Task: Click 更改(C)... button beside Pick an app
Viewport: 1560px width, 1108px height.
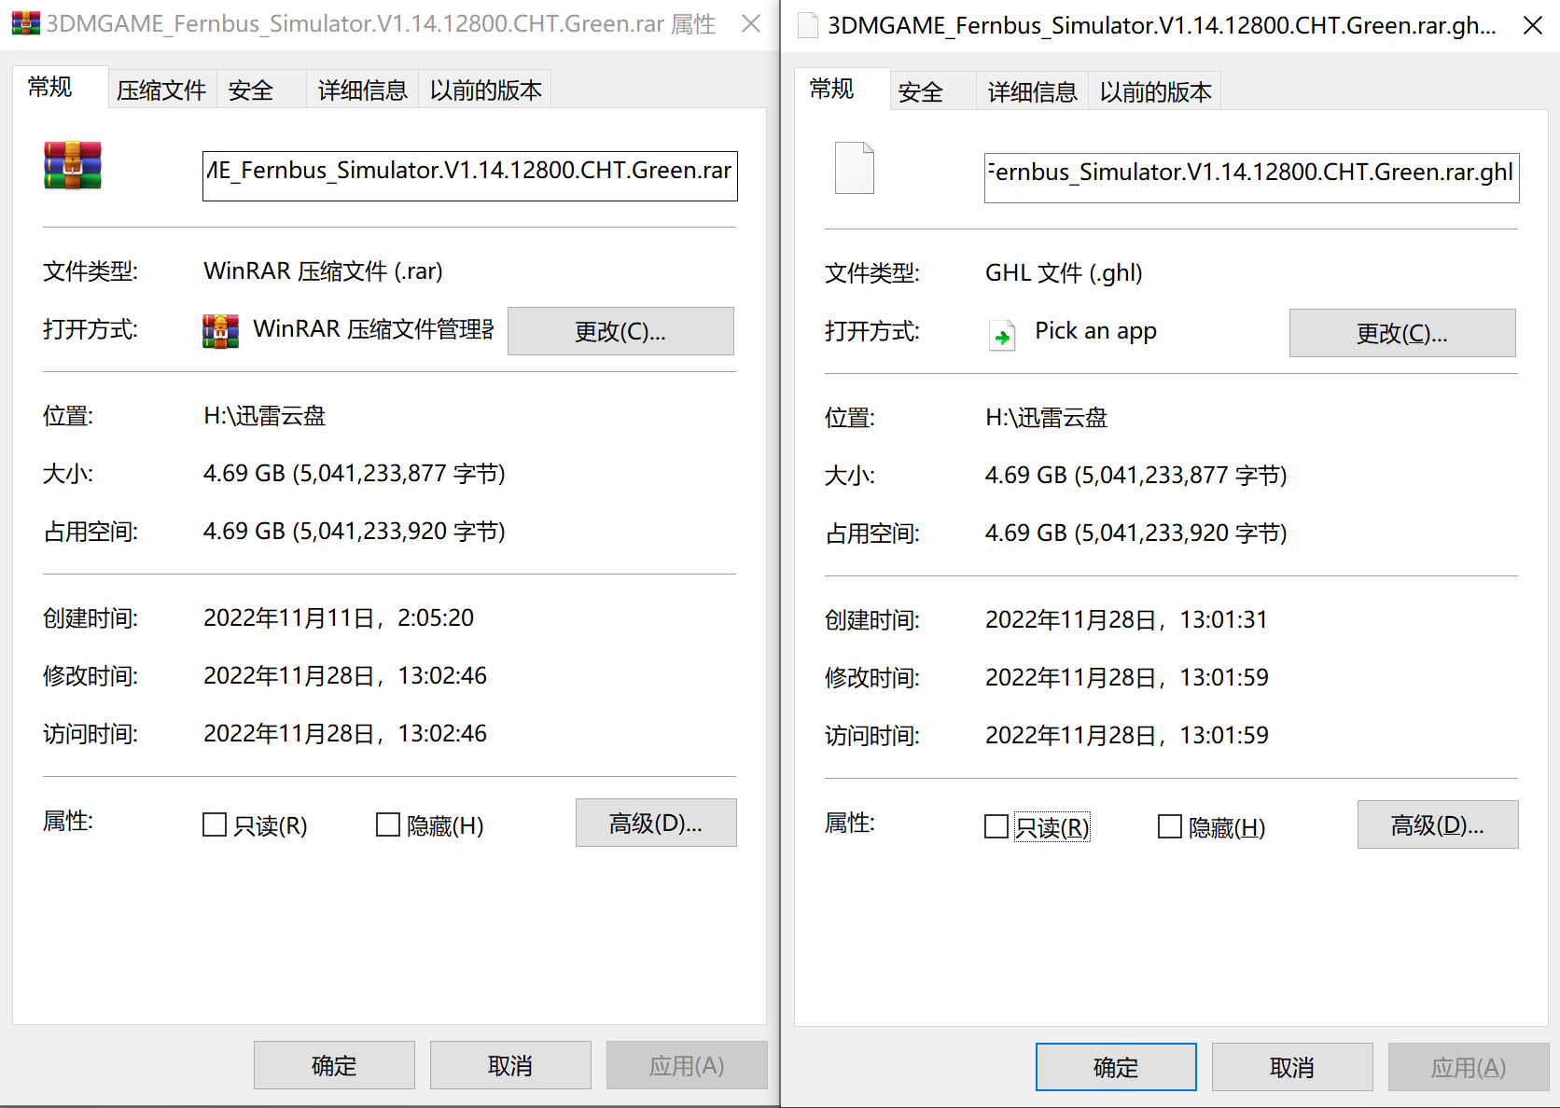Action: pyautogui.click(x=1401, y=333)
